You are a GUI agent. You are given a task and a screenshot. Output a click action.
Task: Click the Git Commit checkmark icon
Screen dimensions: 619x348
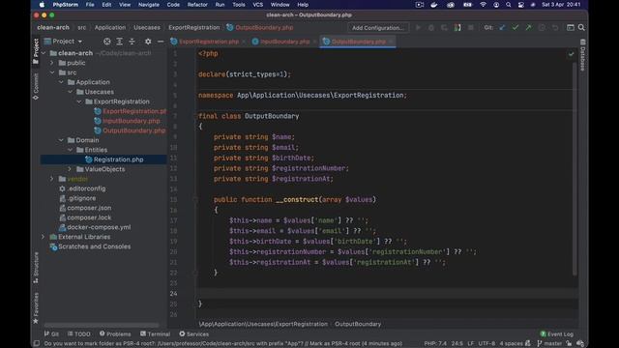click(516, 28)
